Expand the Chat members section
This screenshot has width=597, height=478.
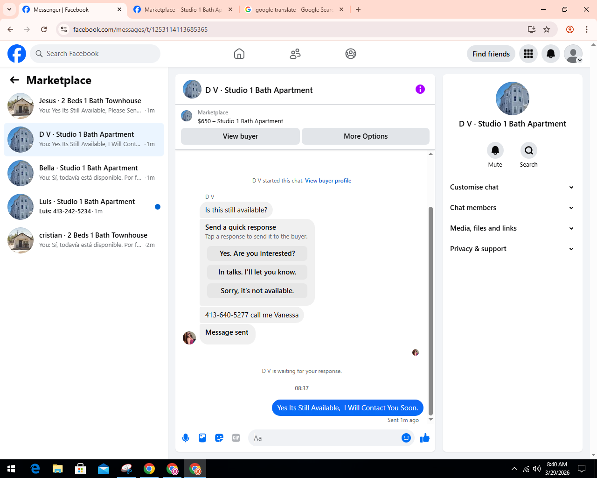512,208
